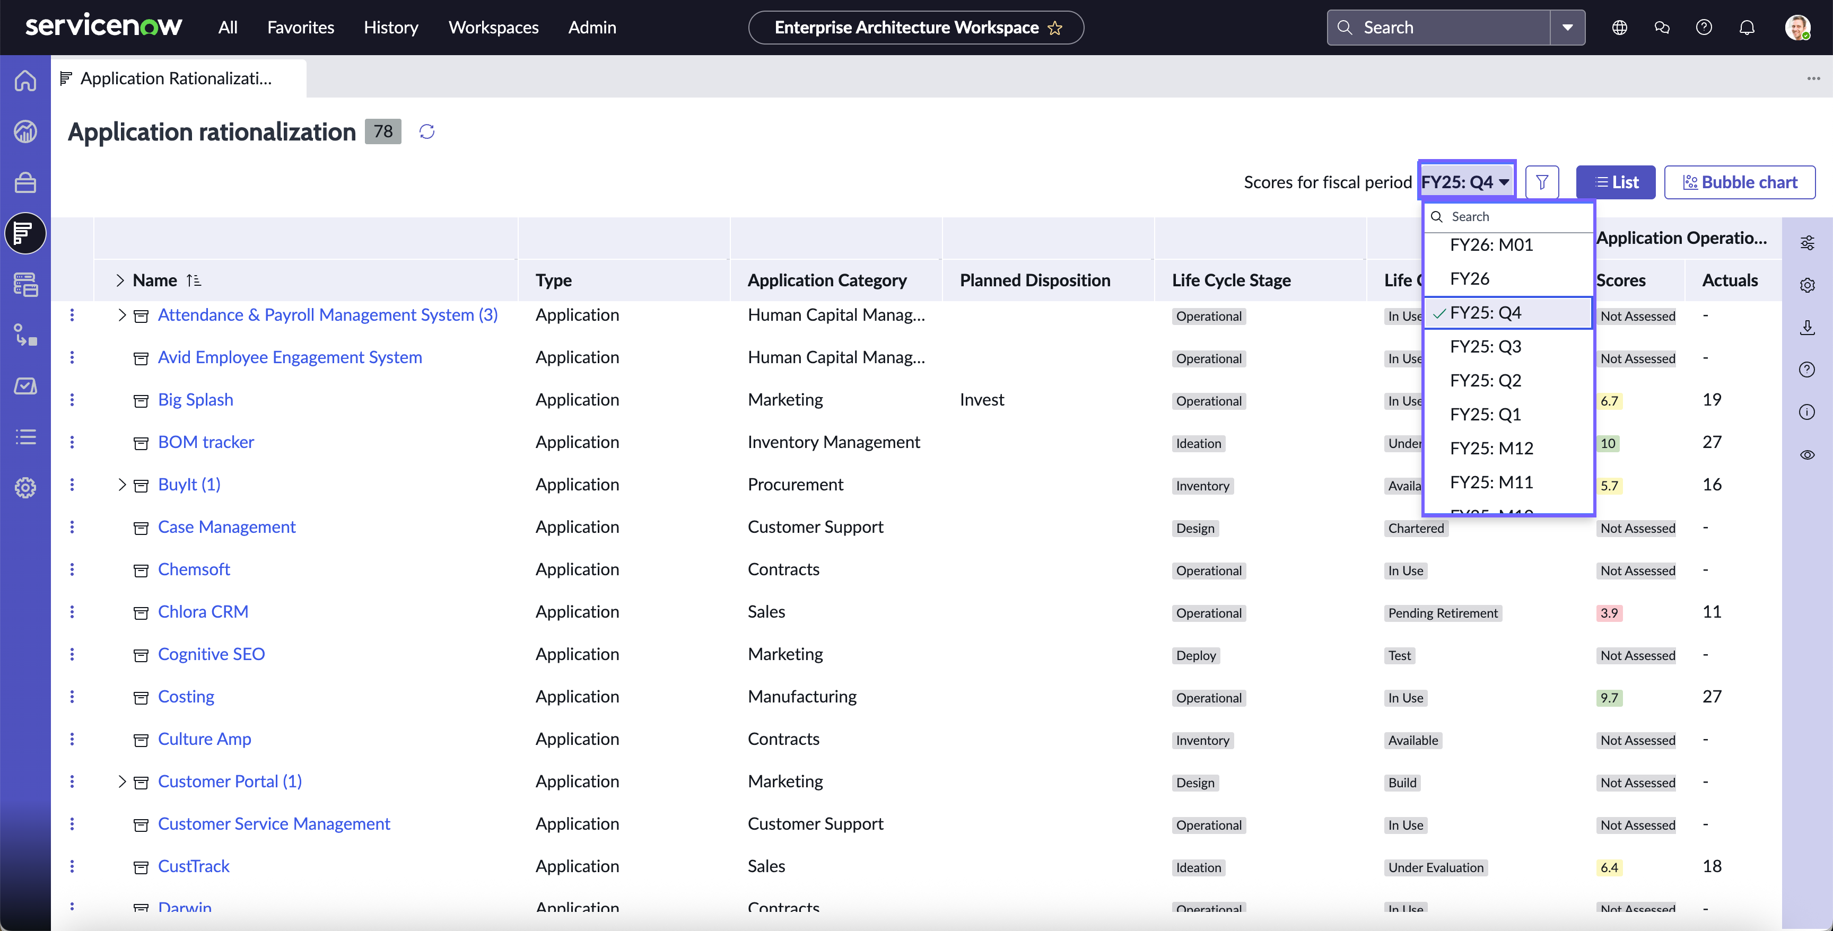
Task: Choose FY26 from the period list
Action: [x=1508, y=279]
